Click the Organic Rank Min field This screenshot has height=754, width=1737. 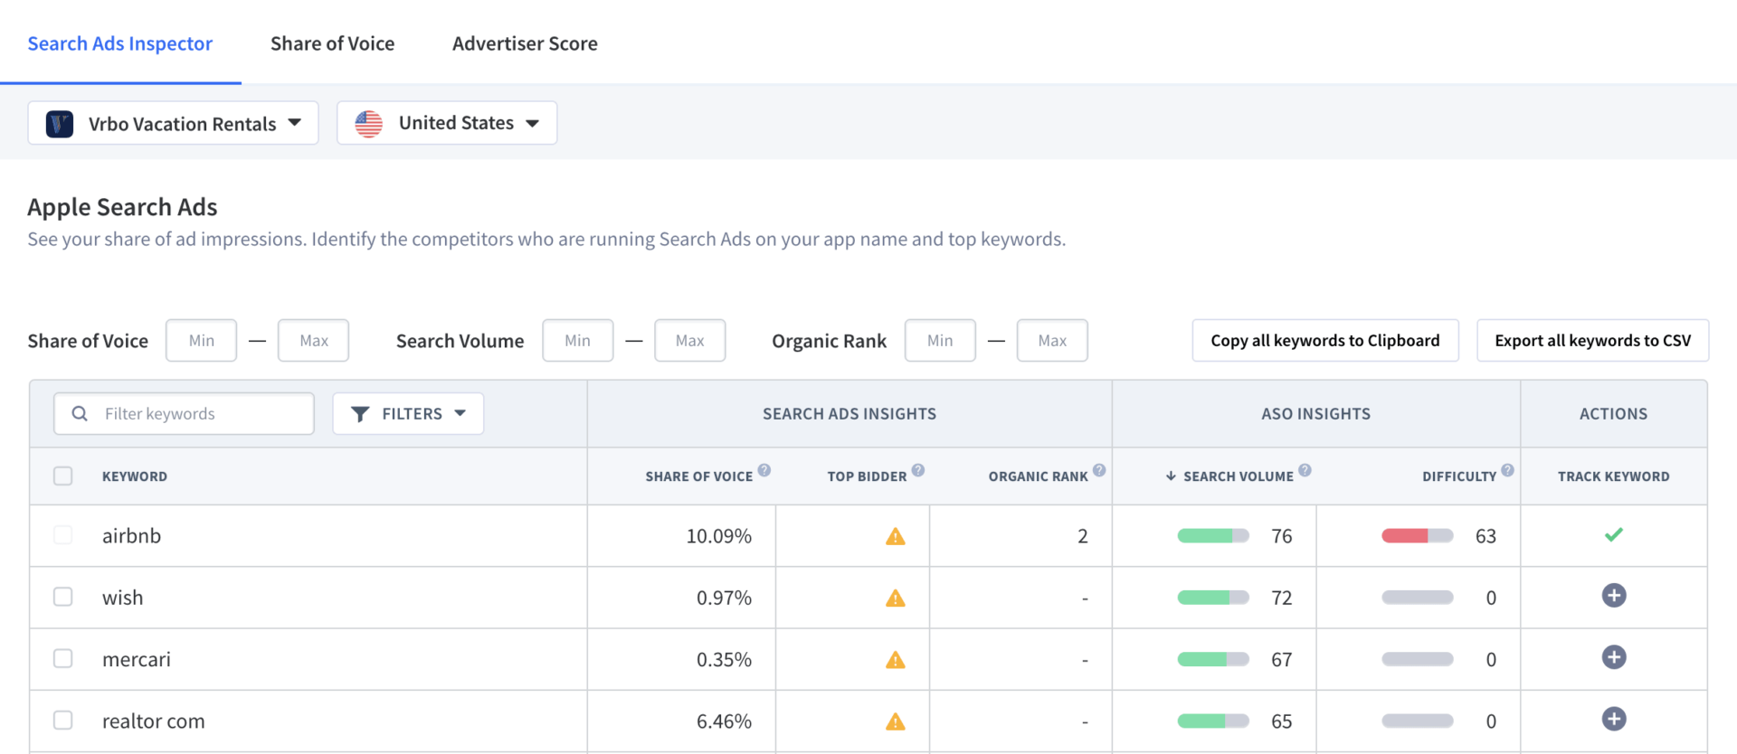[940, 341]
